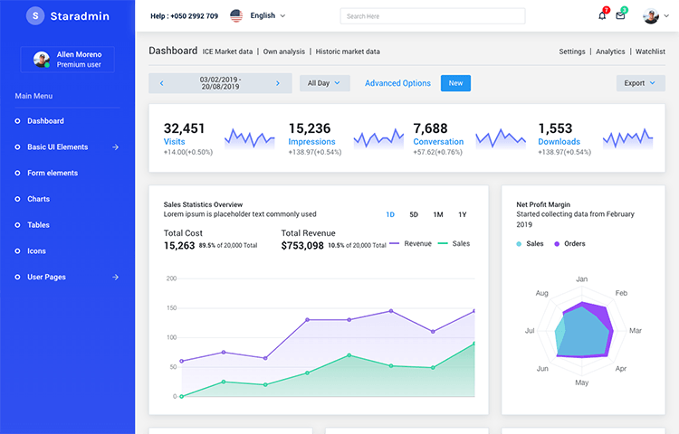Open the All Day dropdown
This screenshot has height=434, width=679.
click(325, 83)
